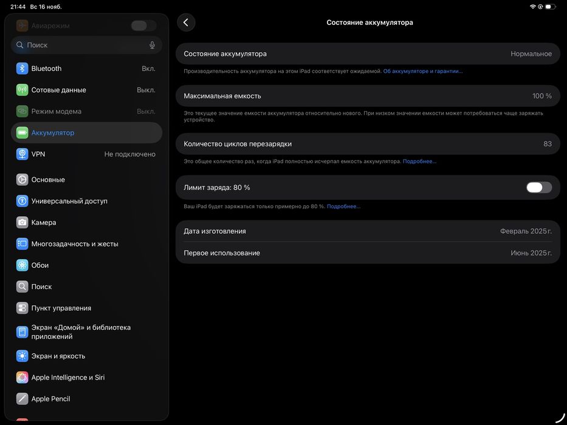
Task: Tap the Wallpaper flower icon
Action: coord(22,265)
